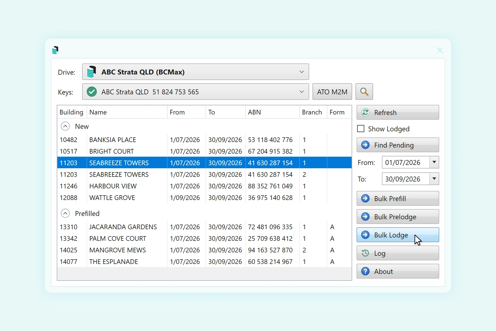Screen dimensions: 496x331
Task: Click the app logo in title bar
Action: point(55,50)
